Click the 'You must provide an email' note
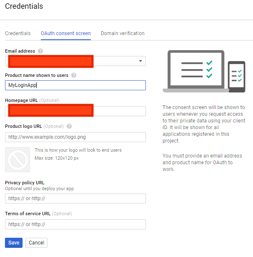 point(202,162)
